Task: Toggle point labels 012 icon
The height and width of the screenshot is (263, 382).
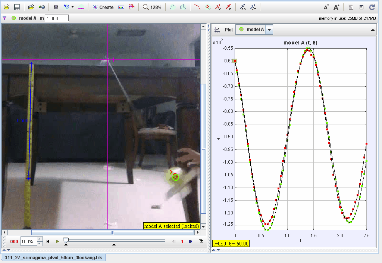Action: tap(183, 7)
